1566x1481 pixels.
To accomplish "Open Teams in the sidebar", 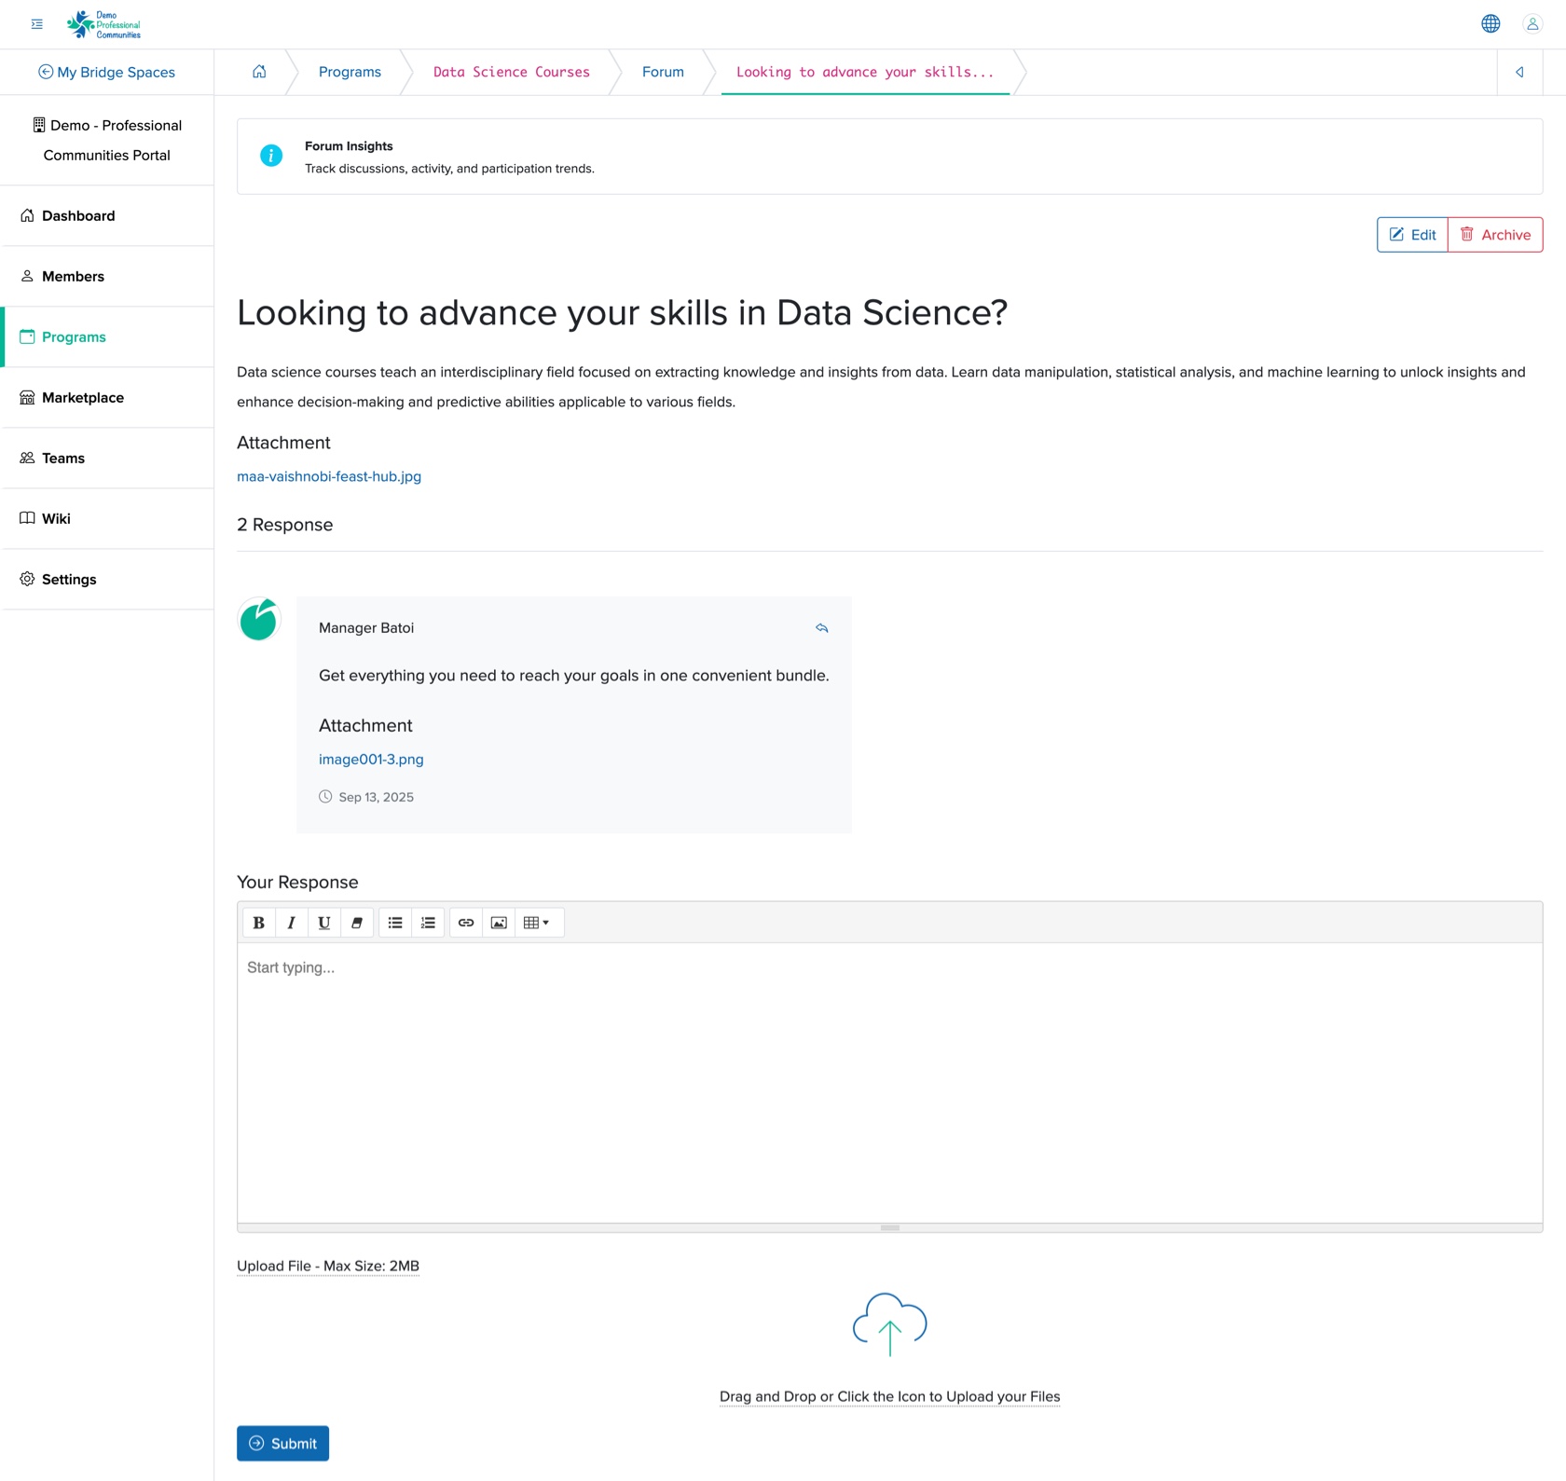I will [x=107, y=458].
